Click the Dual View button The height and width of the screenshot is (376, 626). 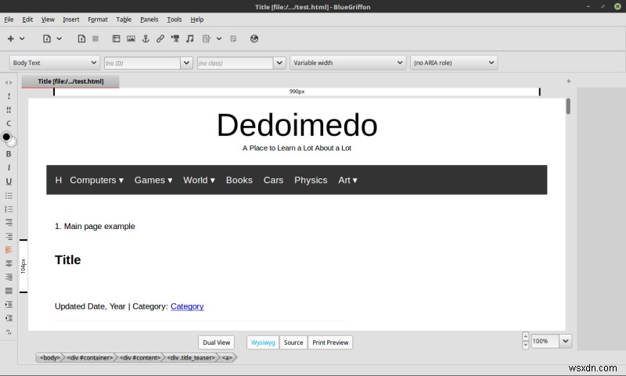click(x=216, y=342)
